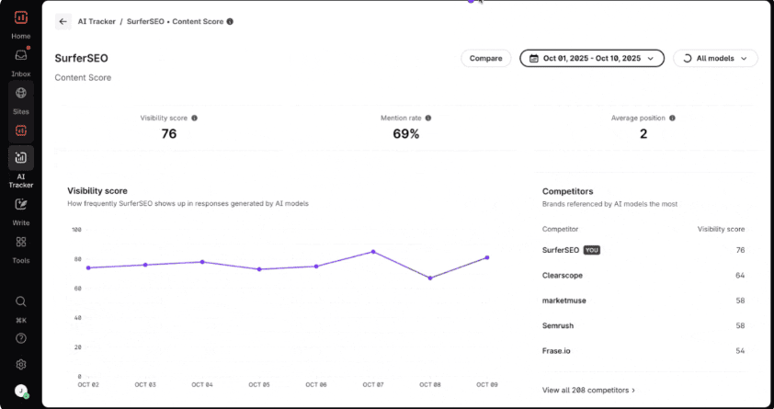Click the Visibility score column header

click(x=722, y=229)
